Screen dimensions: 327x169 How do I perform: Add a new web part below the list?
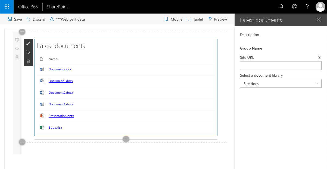tap(126, 139)
